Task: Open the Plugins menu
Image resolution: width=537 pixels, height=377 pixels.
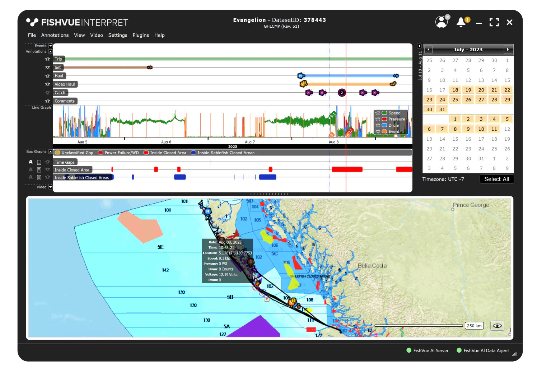Action: 140,35
